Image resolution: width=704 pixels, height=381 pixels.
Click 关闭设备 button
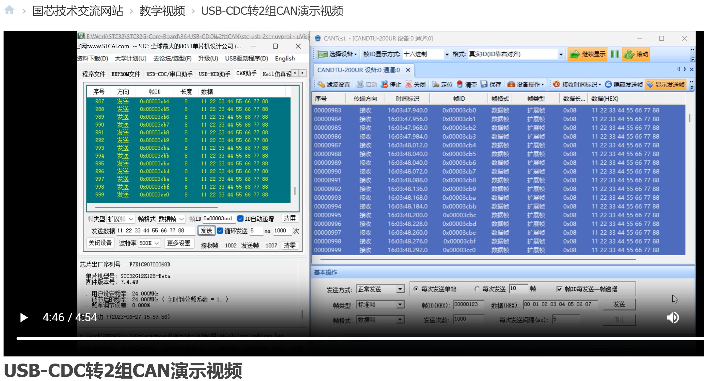(100, 243)
